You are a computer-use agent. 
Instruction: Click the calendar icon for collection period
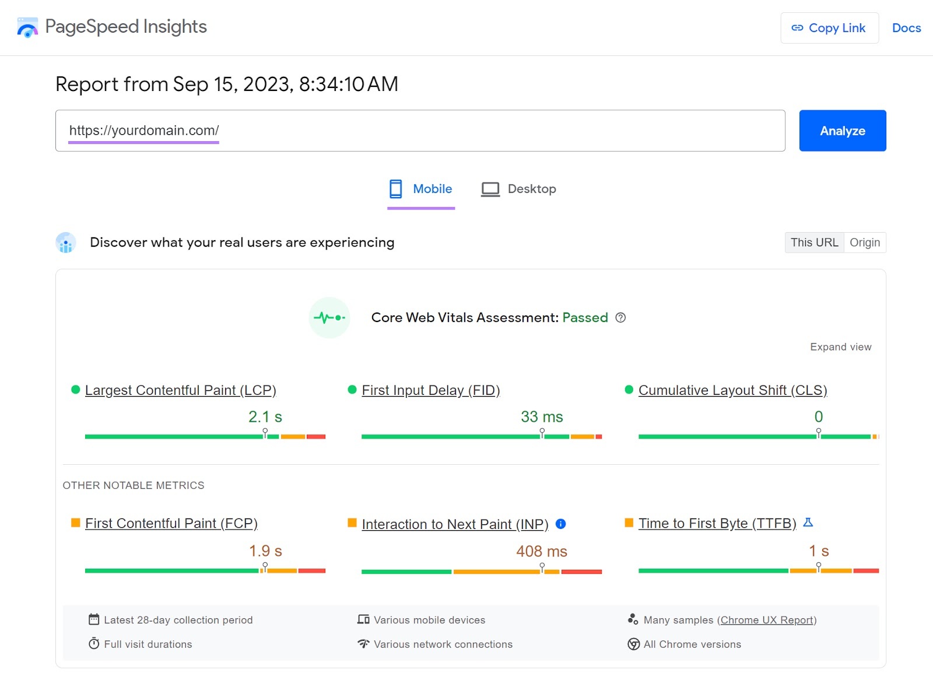pos(94,619)
